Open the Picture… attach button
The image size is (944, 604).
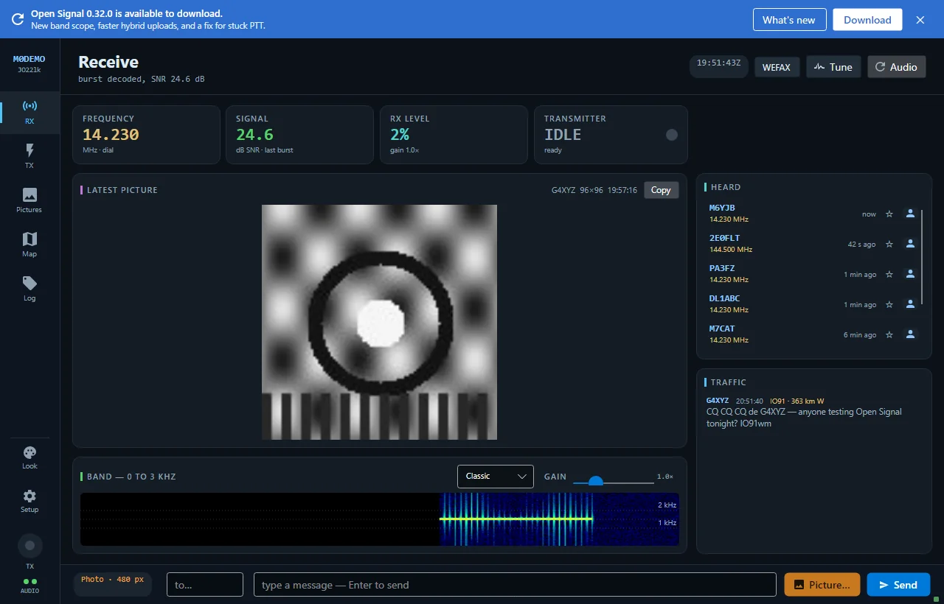[822, 585]
